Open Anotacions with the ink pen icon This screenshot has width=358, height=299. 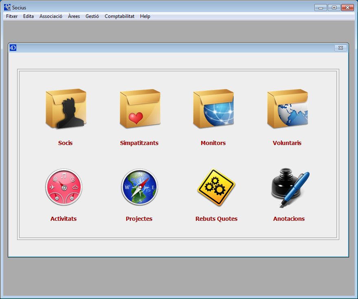point(289,188)
